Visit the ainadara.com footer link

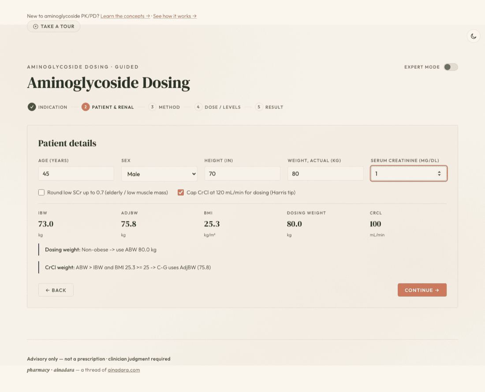click(124, 370)
